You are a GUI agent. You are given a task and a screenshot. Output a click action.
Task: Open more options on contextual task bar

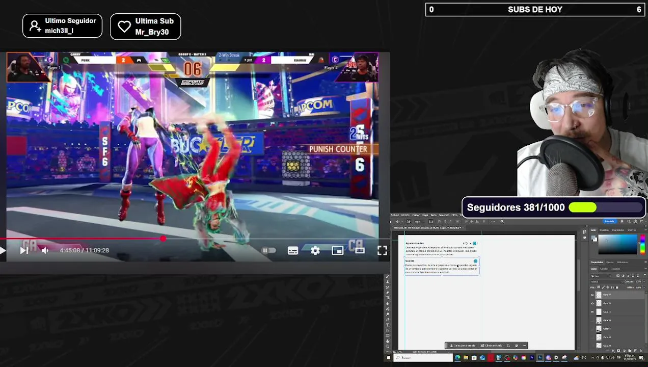pos(524,346)
